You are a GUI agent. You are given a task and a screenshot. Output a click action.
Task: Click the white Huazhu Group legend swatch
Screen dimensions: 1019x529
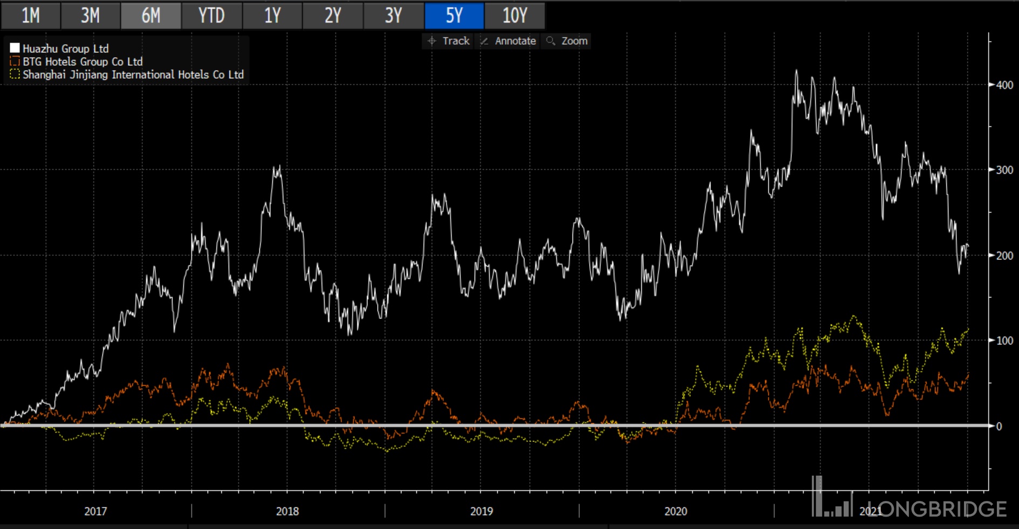click(15, 49)
